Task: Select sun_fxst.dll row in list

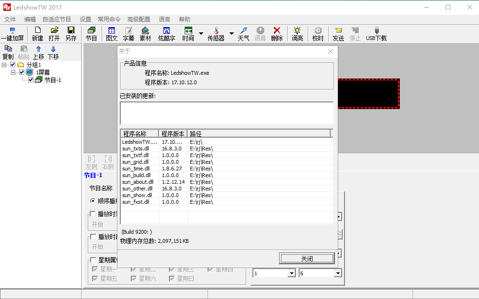Action: point(226,202)
